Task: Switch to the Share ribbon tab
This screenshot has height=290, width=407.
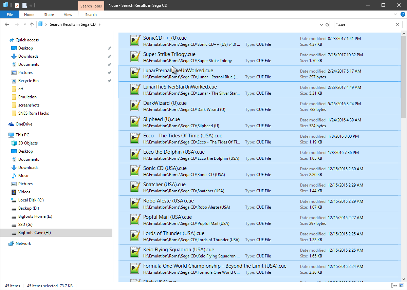Action: point(49,15)
